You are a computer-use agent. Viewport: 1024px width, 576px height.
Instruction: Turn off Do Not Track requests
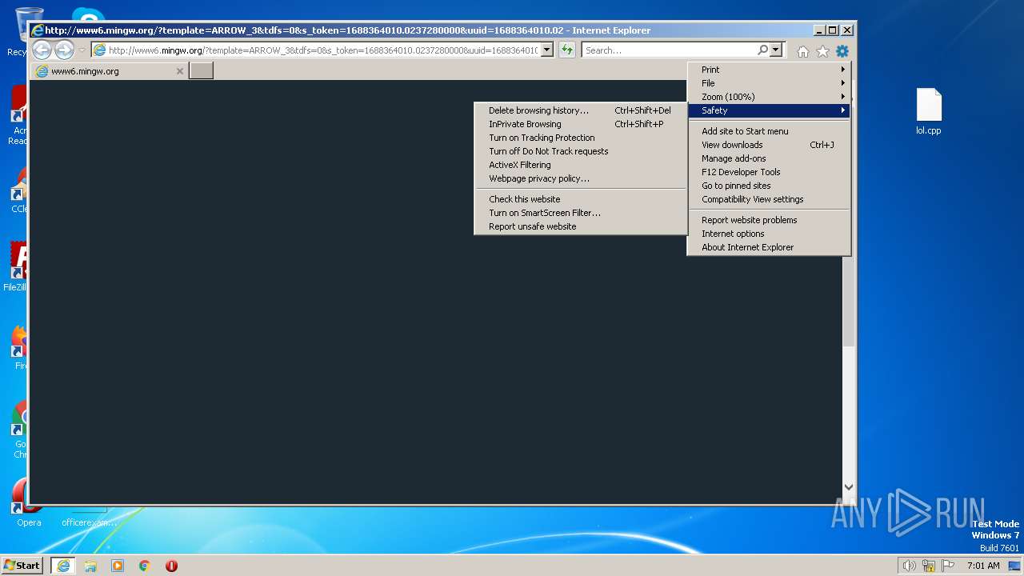point(581,151)
